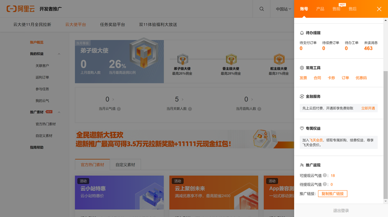Click the info icon beside 当月关联人数
388x217 pixels.
pos(190,109)
